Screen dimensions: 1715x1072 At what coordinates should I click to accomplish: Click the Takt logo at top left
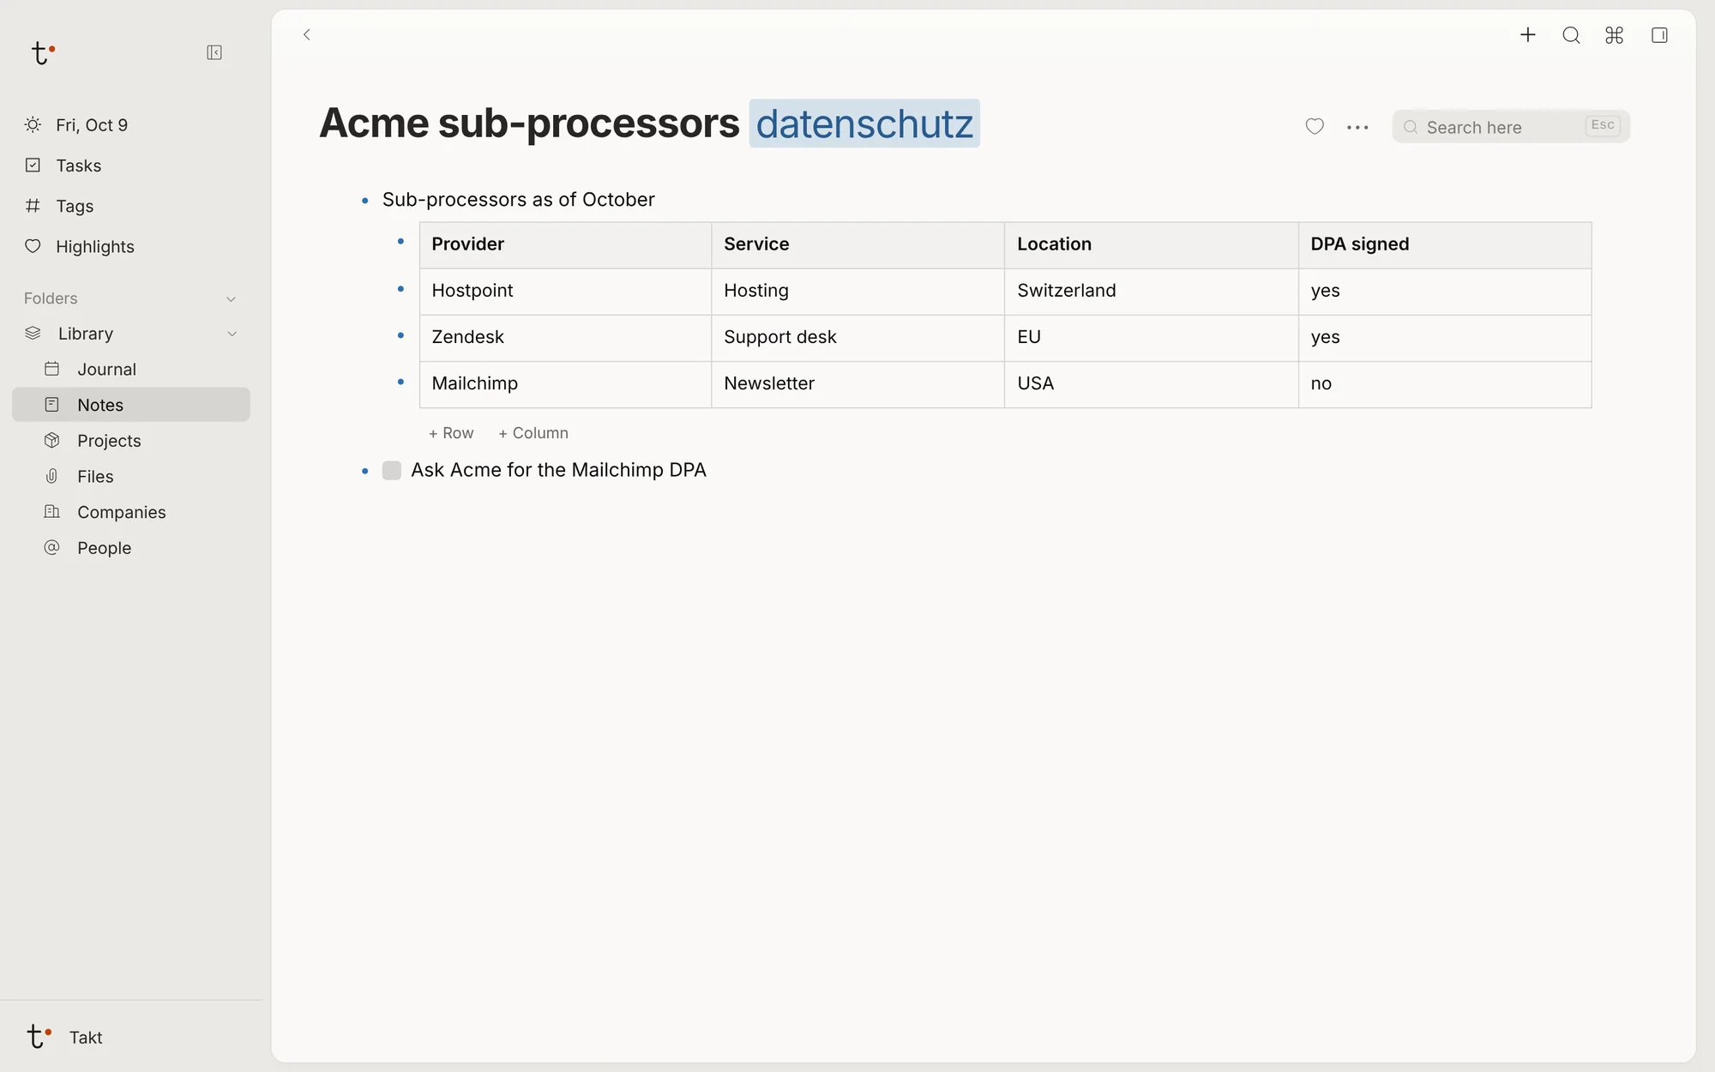pyautogui.click(x=43, y=53)
